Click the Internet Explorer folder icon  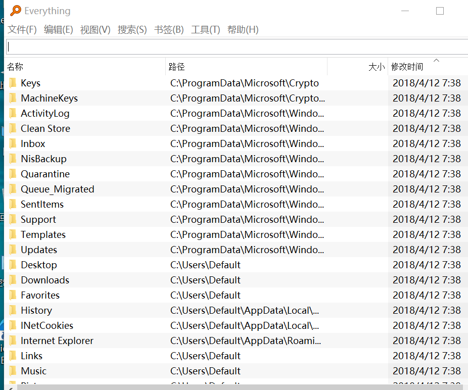click(13, 341)
